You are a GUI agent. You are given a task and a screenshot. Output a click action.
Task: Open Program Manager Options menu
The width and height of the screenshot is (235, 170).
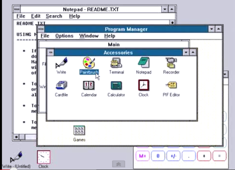pos(64,36)
